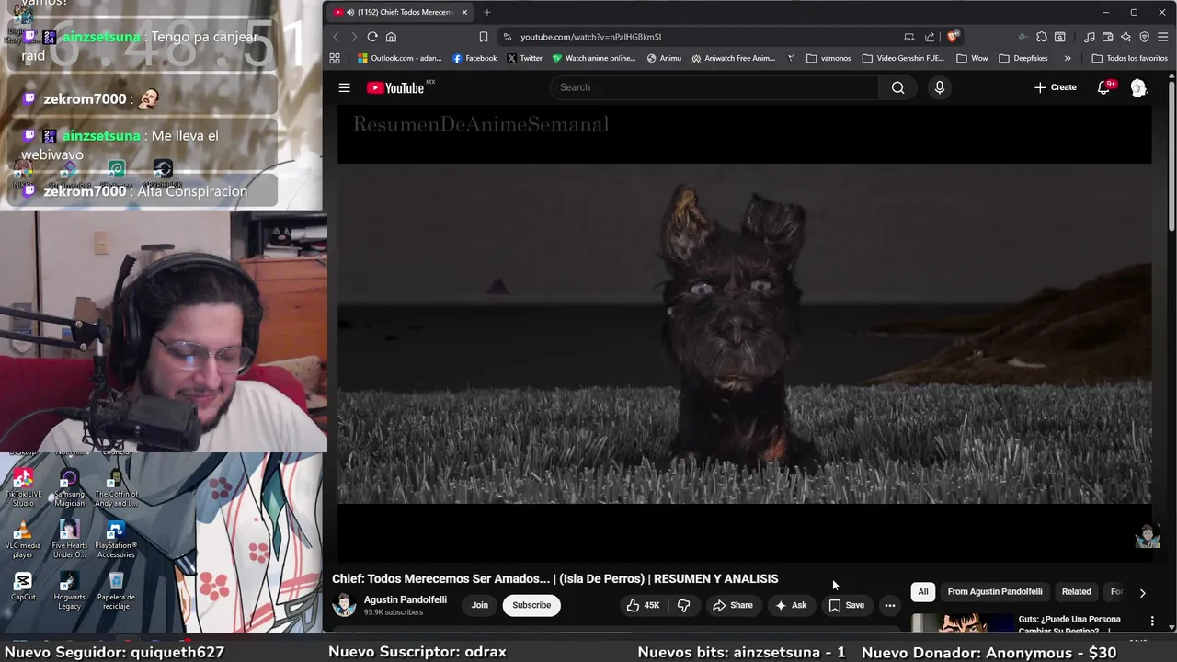Open the browser home page
The width and height of the screenshot is (1177, 662).
391,37
